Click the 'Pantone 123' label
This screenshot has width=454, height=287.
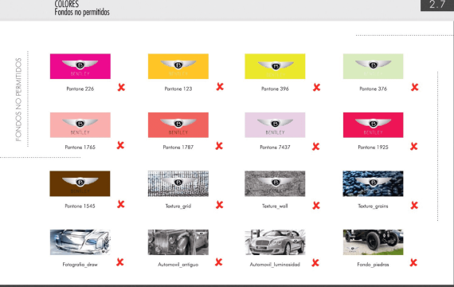(x=178, y=88)
